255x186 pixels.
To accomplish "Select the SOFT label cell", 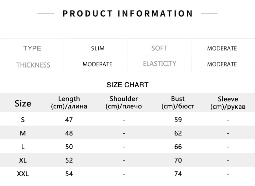I will pyautogui.click(x=159, y=48).
